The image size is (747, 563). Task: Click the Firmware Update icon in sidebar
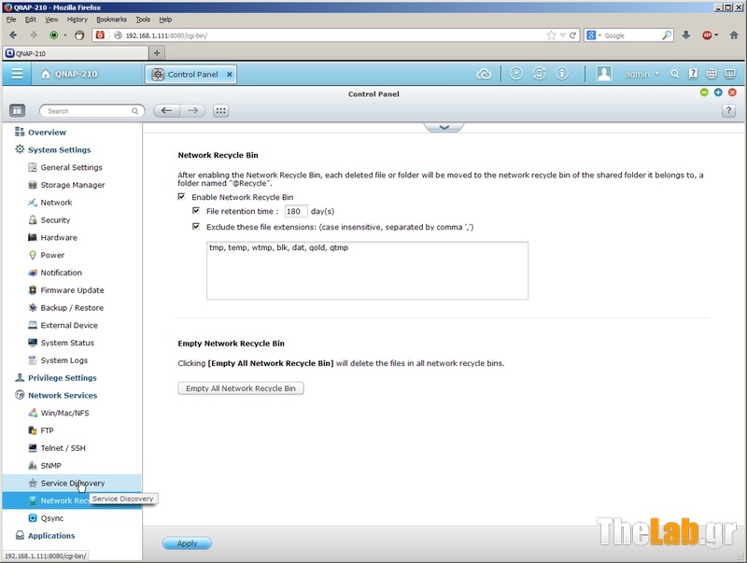[x=33, y=290]
